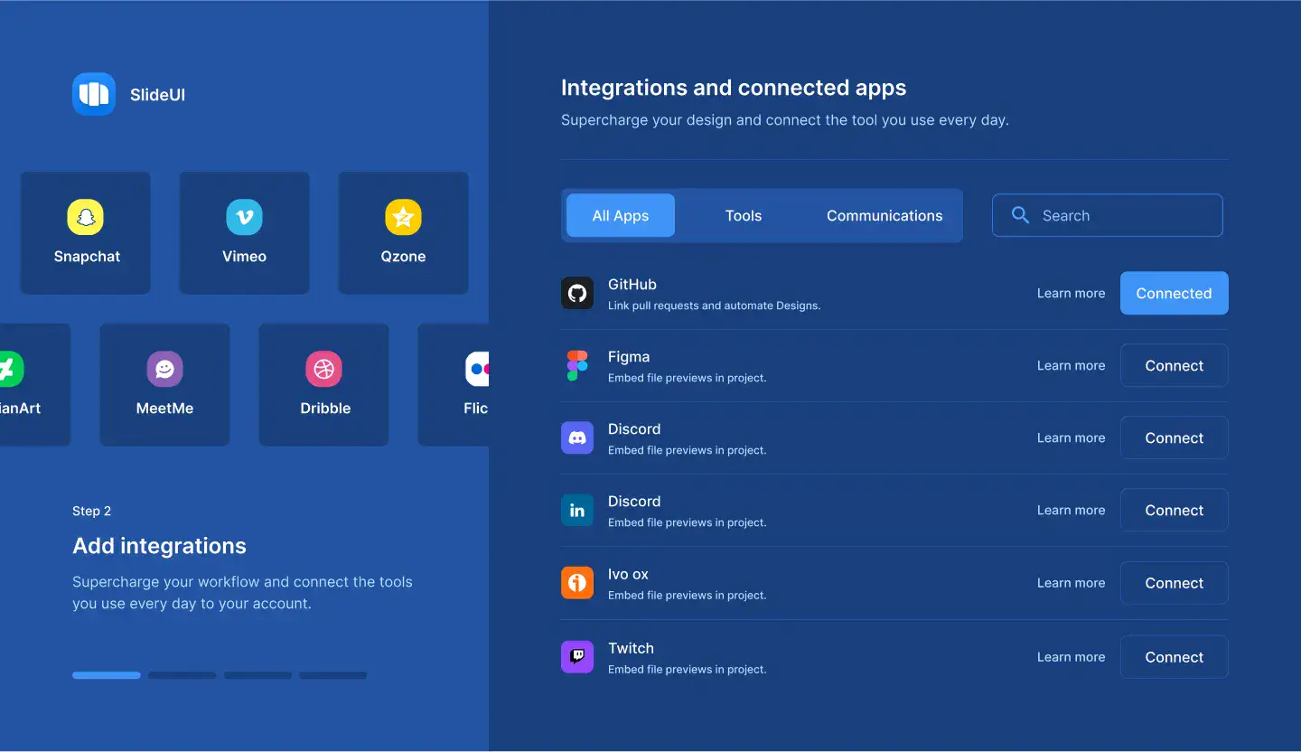Click Connect in the Discord row with the controller icon
Image resolution: width=1301 pixels, height=752 pixels.
click(x=1175, y=437)
